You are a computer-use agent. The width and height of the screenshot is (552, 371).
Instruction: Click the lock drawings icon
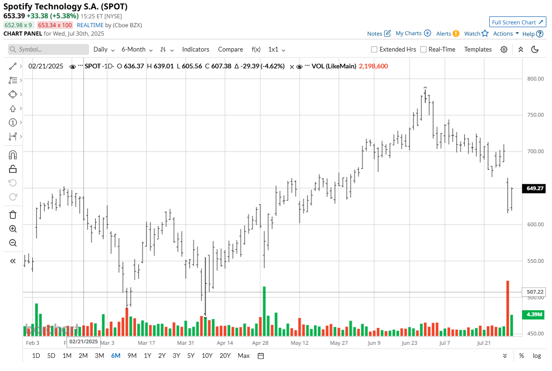coord(13,169)
